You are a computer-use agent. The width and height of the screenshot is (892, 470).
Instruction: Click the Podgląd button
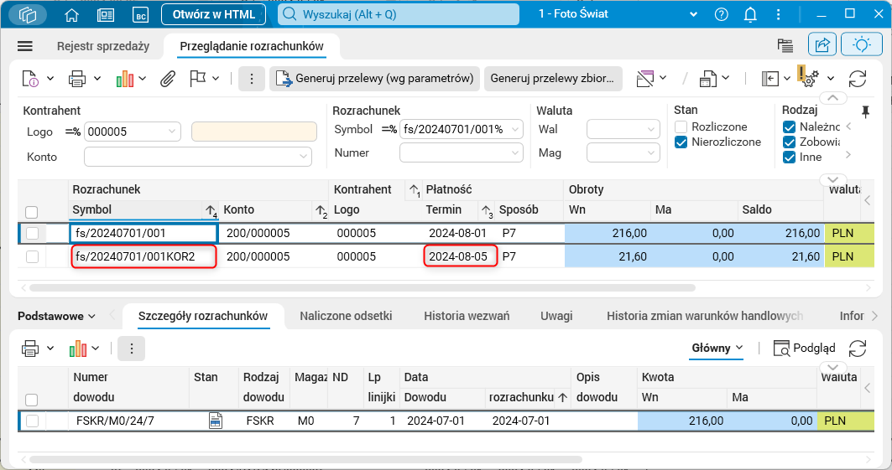805,348
